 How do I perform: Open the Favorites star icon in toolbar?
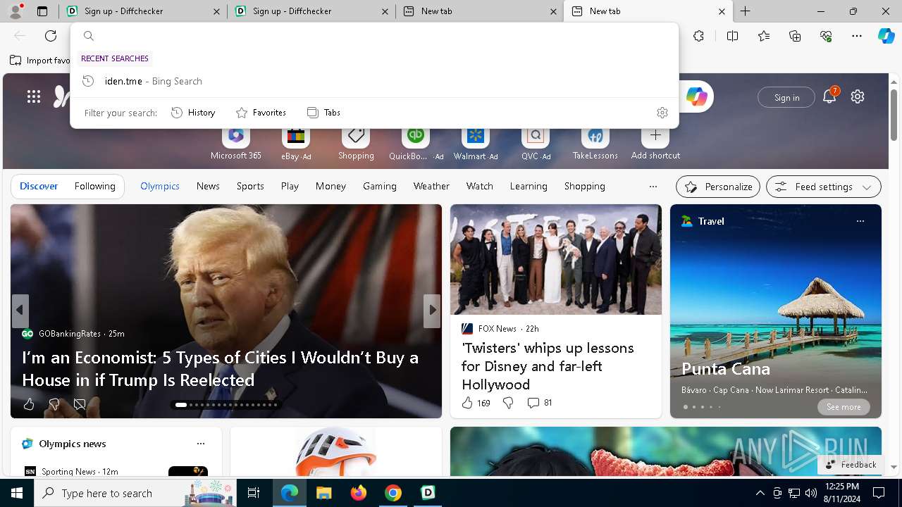(x=764, y=36)
